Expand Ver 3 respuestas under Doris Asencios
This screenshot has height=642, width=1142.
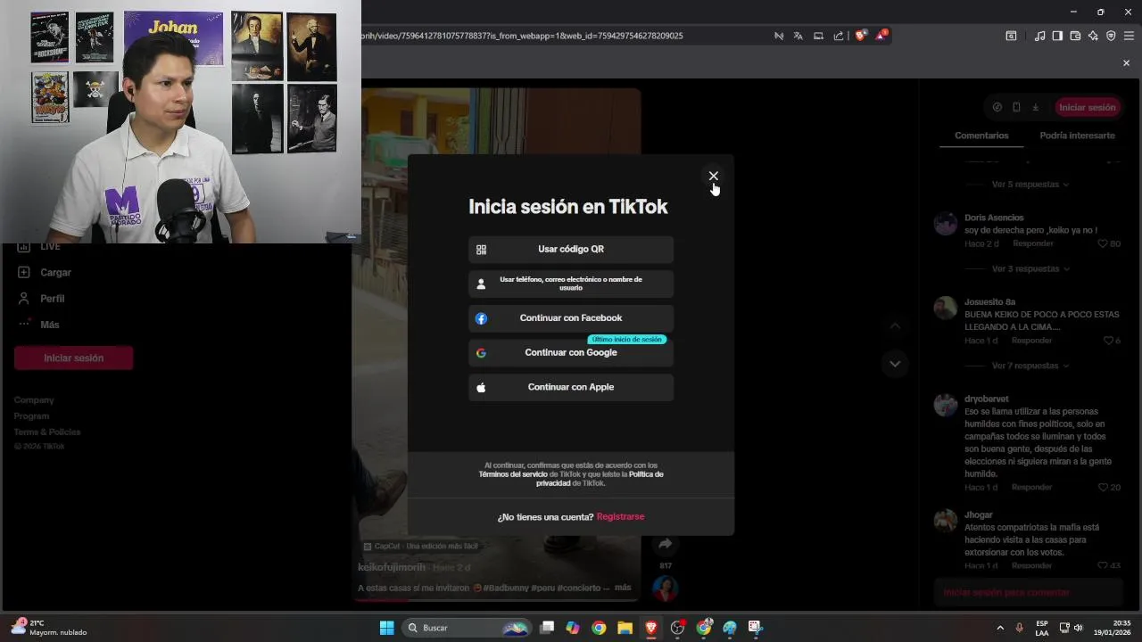[1030, 268]
